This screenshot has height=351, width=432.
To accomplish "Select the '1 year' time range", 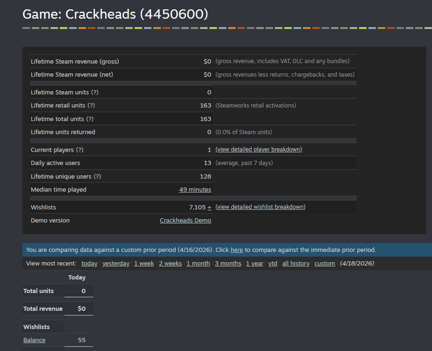I will coord(254,264).
